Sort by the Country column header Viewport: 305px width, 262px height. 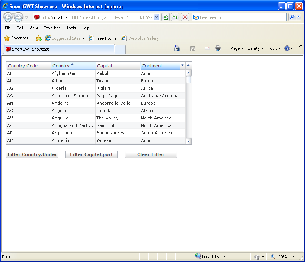tap(73, 66)
